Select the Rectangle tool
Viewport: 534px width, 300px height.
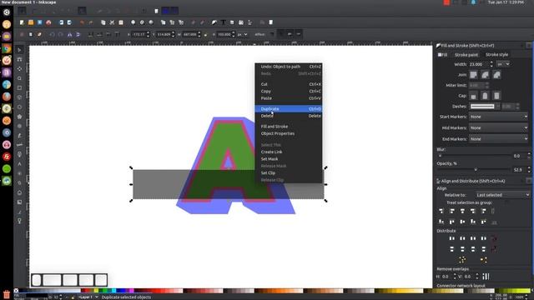coord(19,87)
